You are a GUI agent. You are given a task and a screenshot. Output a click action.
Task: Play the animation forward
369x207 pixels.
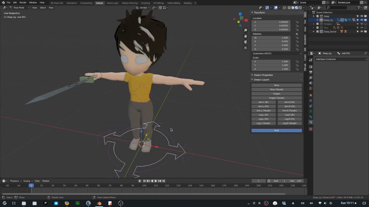(156, 181)
